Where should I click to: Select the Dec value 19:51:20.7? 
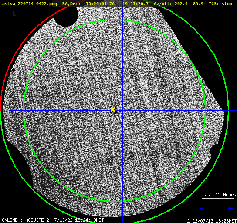(135, 4)
